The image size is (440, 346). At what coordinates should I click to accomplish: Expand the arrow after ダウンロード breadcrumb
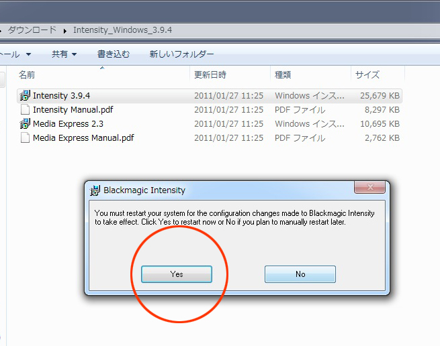[x=64, y=31]
